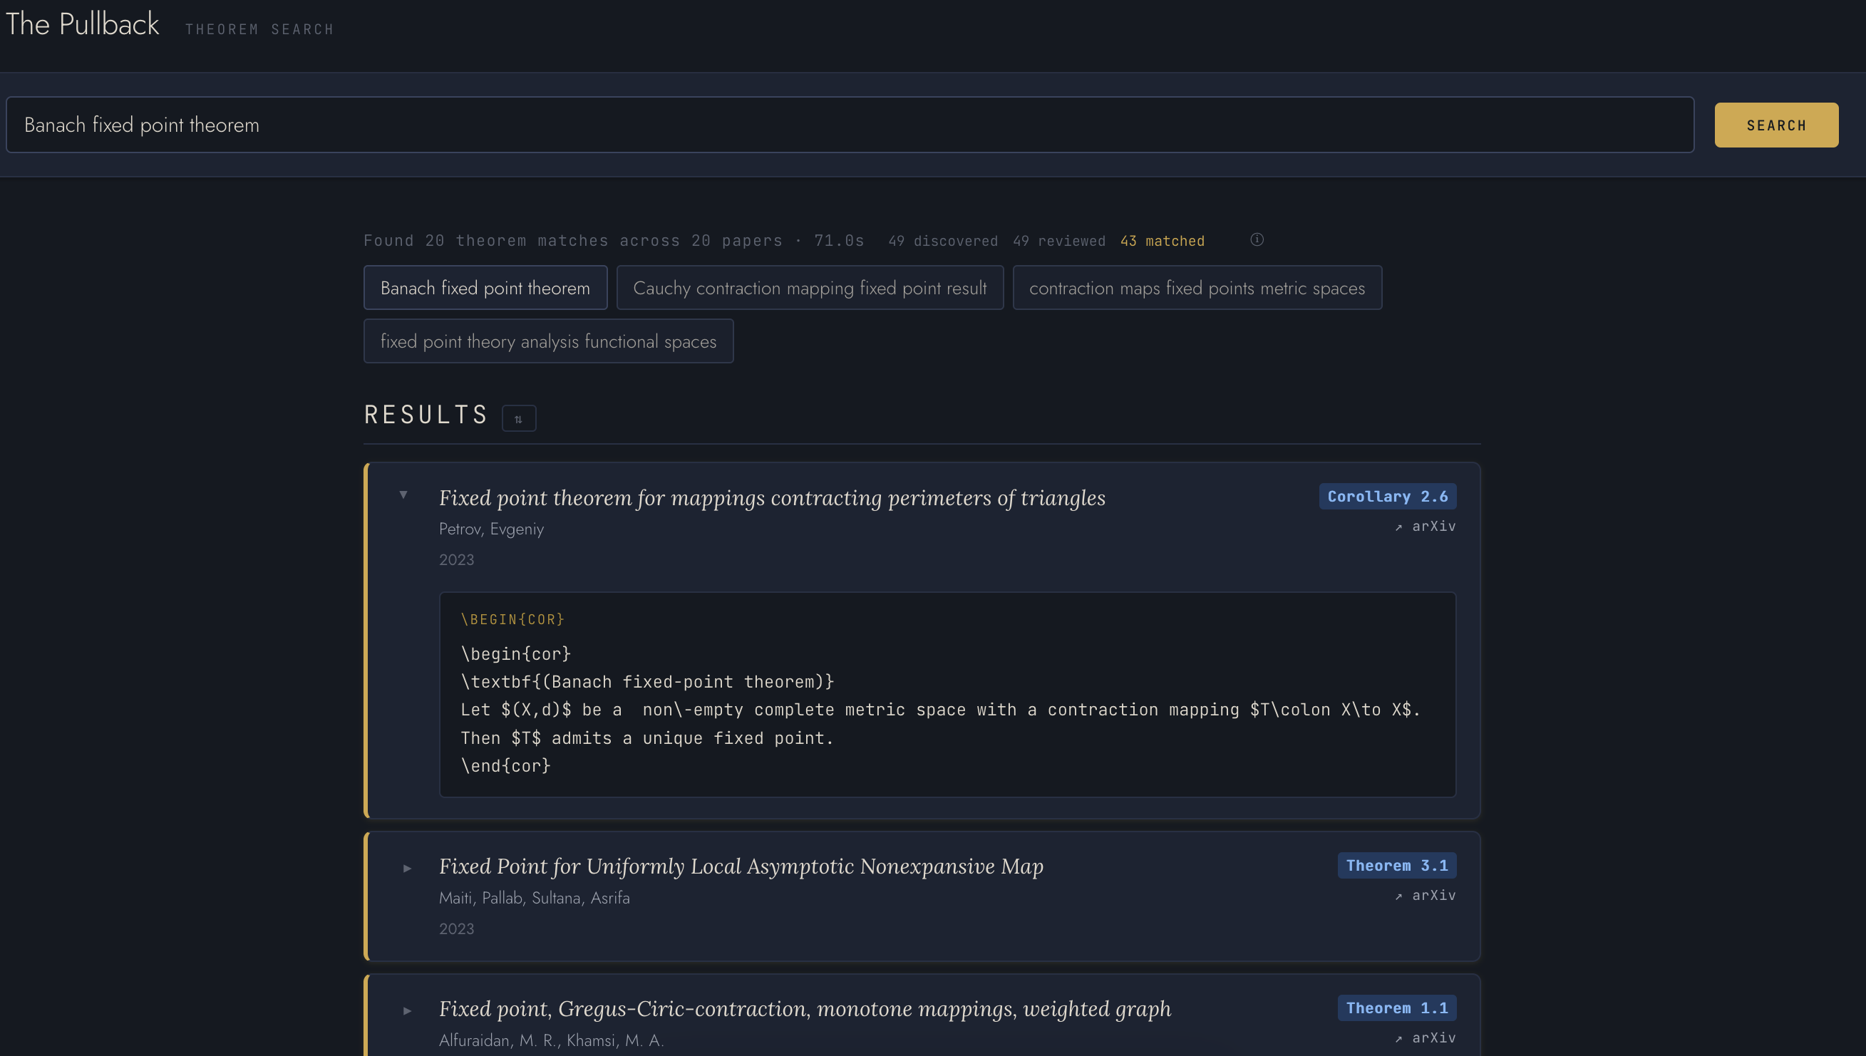Select fixed point theory analysis functional spaces chip
Screen dimensions: 1866x1056
point(549,341)
